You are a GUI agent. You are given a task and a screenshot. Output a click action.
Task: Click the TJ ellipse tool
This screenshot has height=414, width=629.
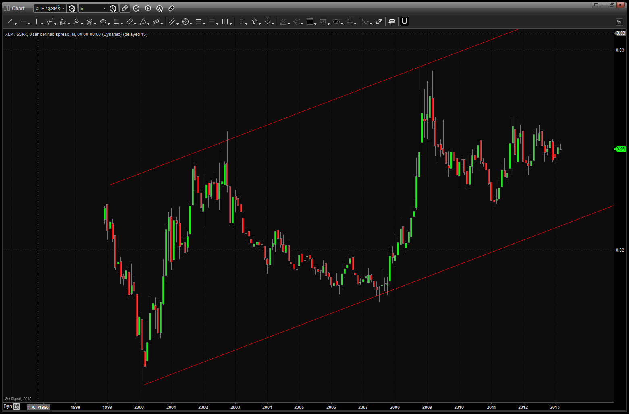336,22
